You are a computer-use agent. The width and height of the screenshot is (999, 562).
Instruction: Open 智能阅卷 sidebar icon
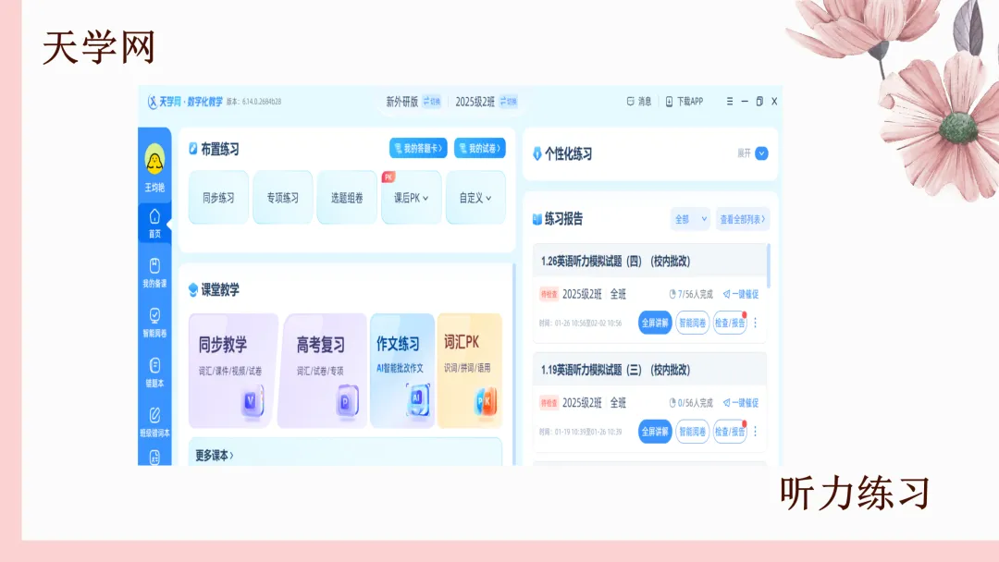click(154, 322)
